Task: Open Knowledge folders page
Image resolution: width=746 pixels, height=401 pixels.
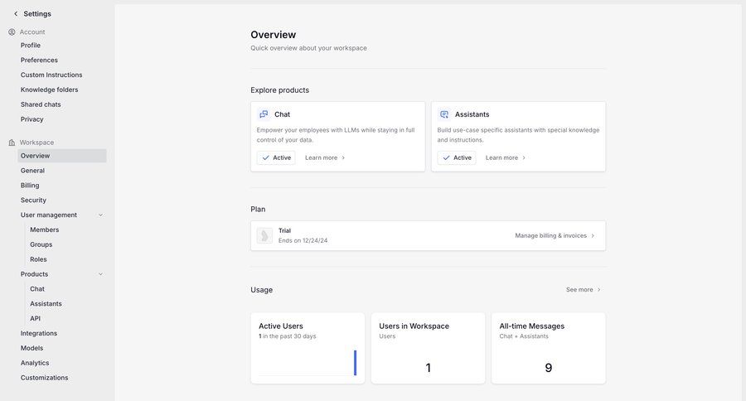Action: pyautogui.click(x=49, y=89)
